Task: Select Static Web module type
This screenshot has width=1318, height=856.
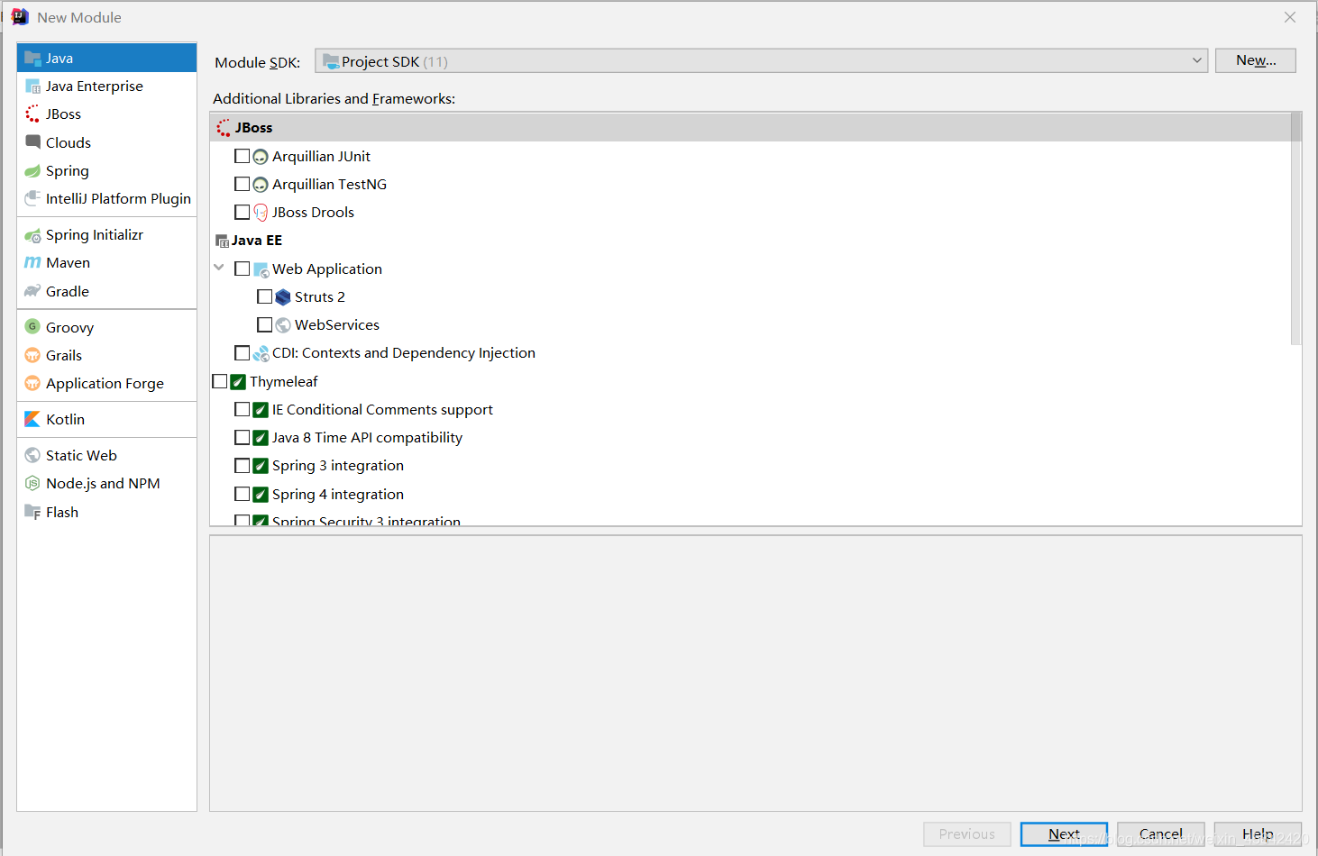Action: (x=106, y=455)
